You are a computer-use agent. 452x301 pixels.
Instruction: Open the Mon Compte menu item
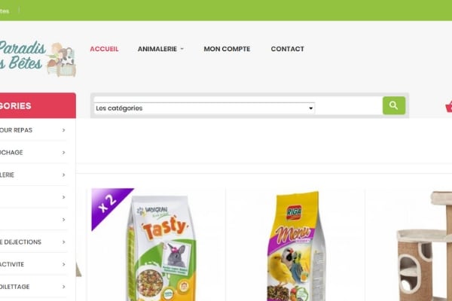tap(227, 49)
